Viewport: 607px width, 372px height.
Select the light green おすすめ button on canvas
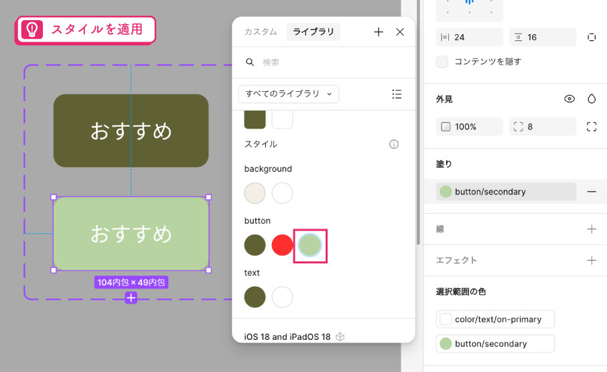[131, 234]
